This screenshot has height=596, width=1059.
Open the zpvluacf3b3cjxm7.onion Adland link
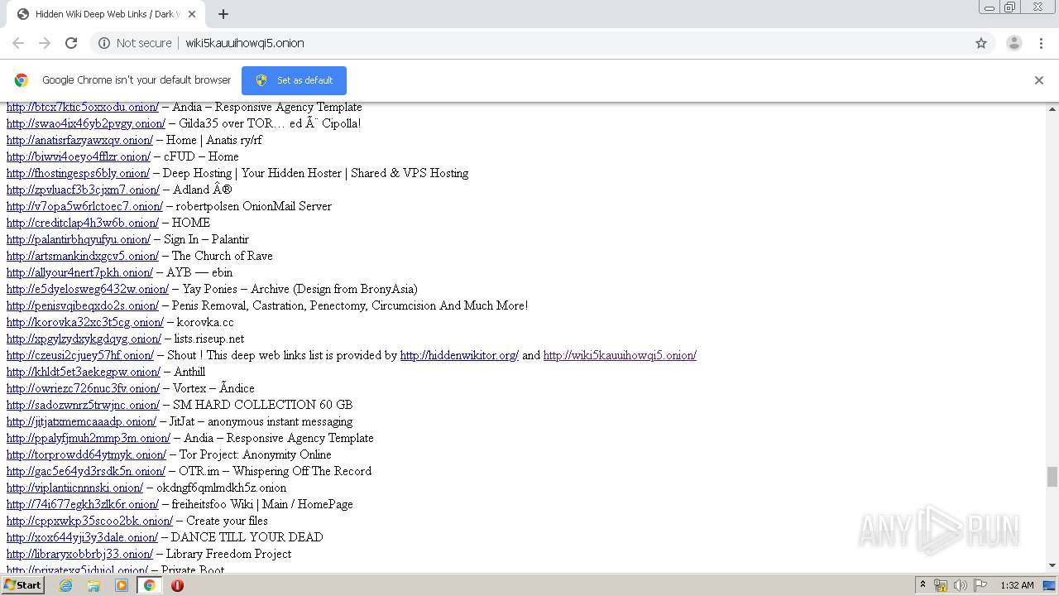point(84,190)
